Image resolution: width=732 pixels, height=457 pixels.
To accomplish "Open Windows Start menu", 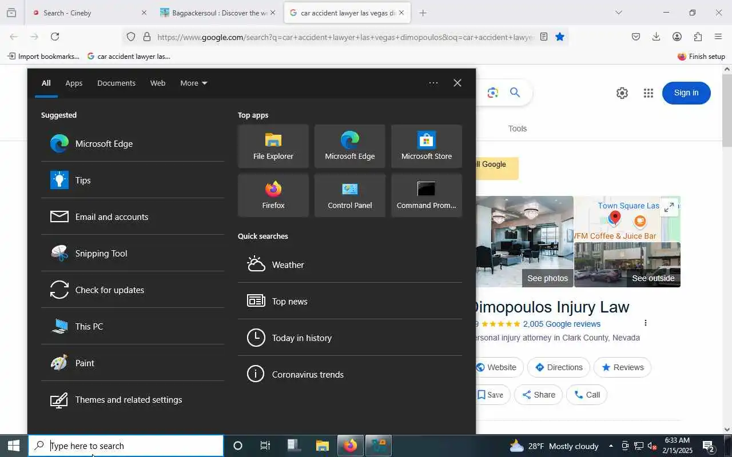I will point(14,446).
